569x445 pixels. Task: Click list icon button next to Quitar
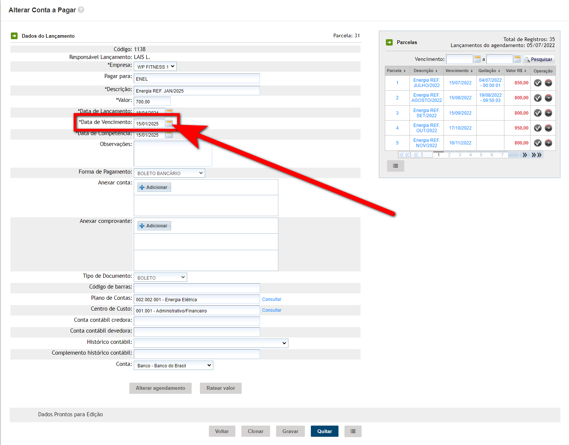353,431
